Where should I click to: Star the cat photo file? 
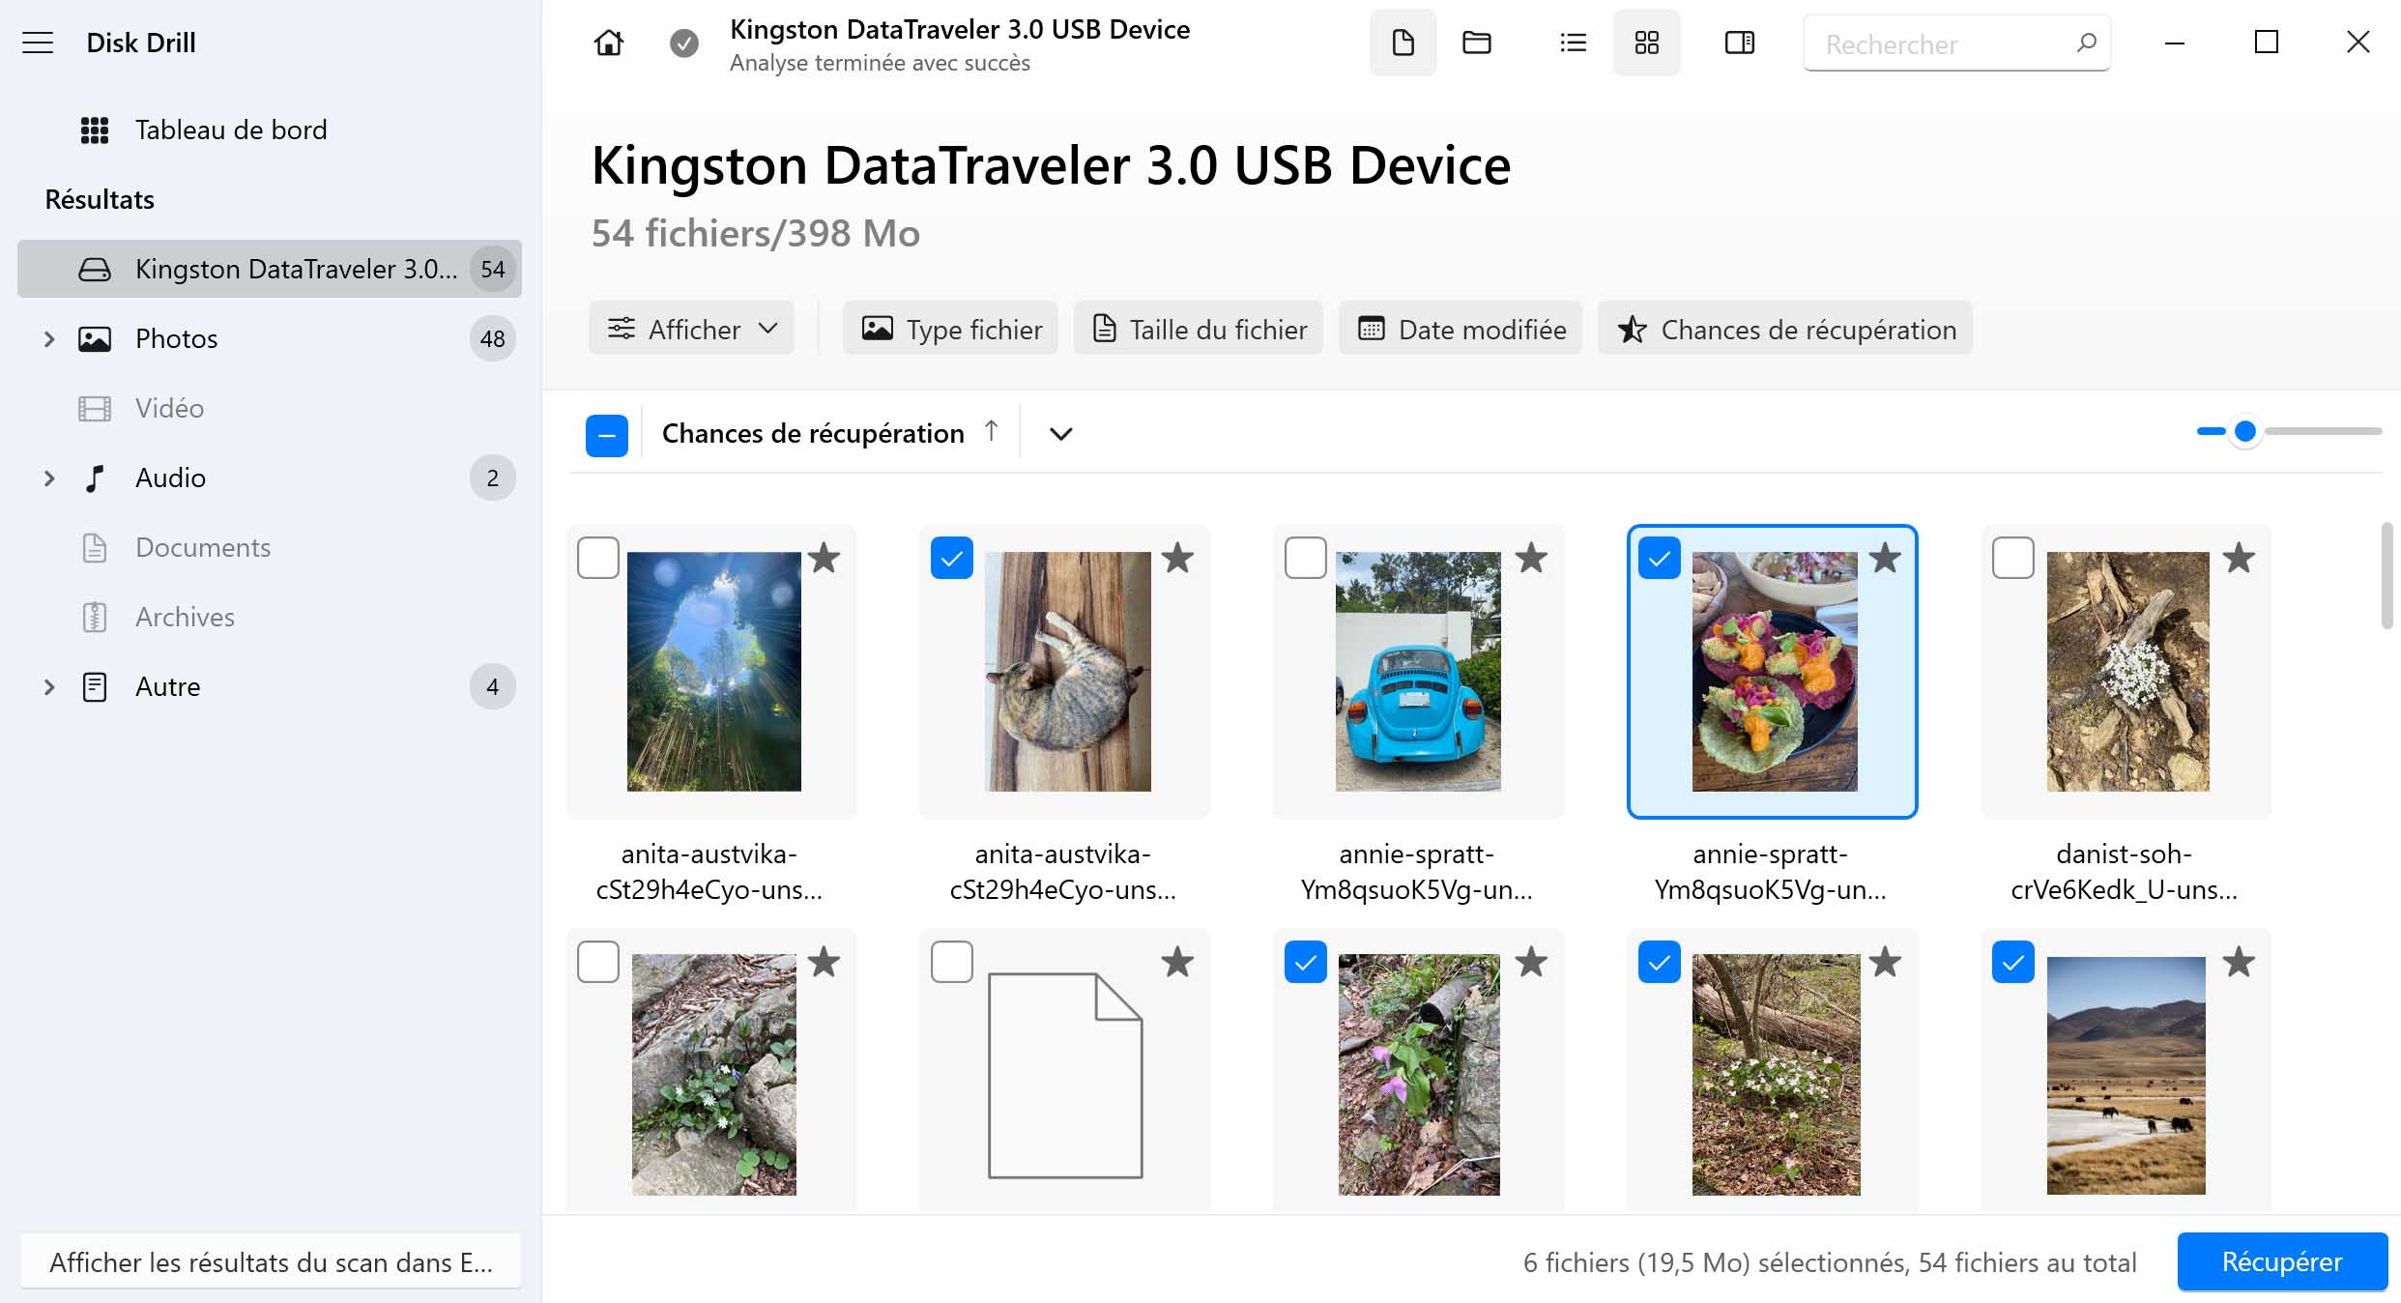click(x=1177, y=558)
